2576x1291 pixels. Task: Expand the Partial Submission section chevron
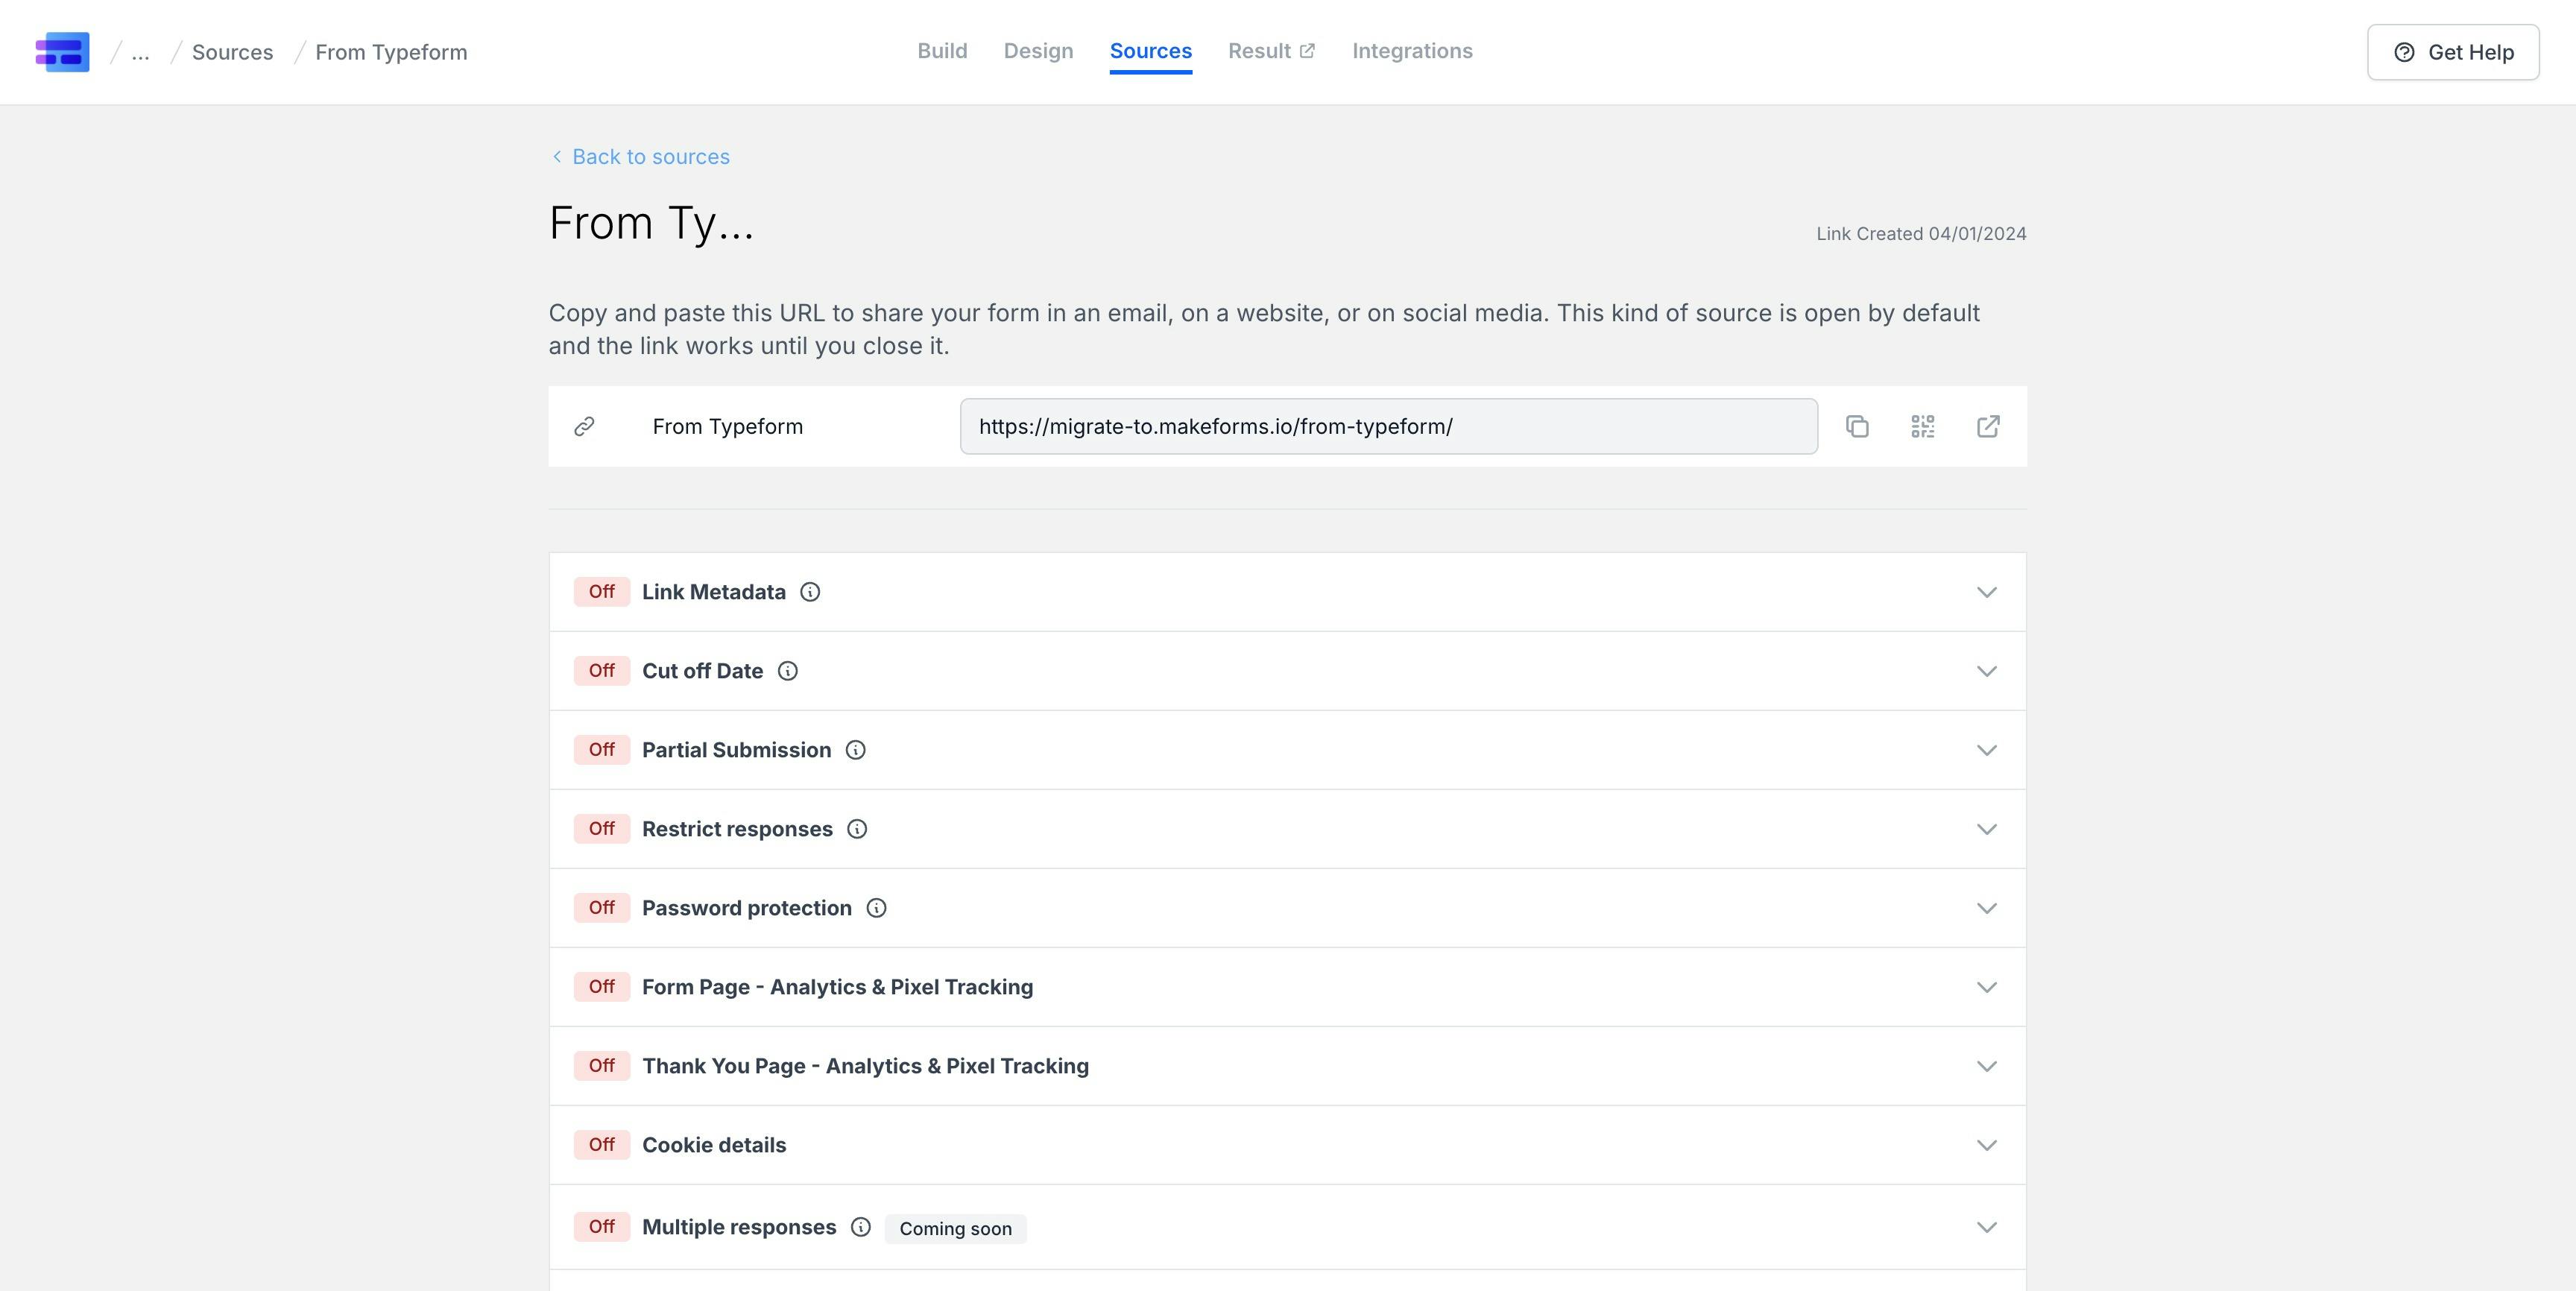point(1987,750)
